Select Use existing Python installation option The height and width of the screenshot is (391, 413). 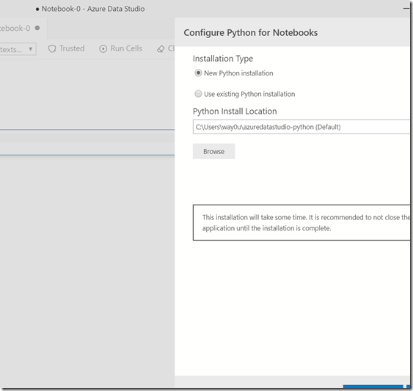[198, 94]
